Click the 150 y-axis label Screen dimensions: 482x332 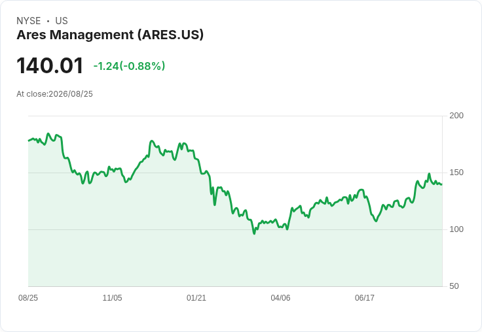(x=456, y=173)
